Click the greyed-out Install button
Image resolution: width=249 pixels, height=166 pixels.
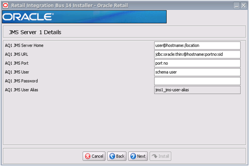(x=160, y=156)
